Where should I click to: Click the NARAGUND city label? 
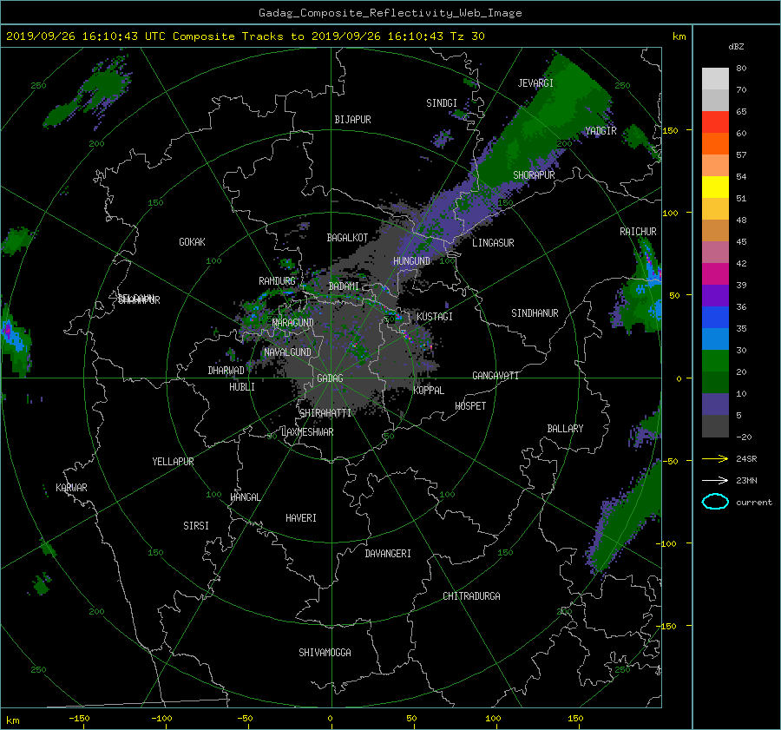pos(293,323)
